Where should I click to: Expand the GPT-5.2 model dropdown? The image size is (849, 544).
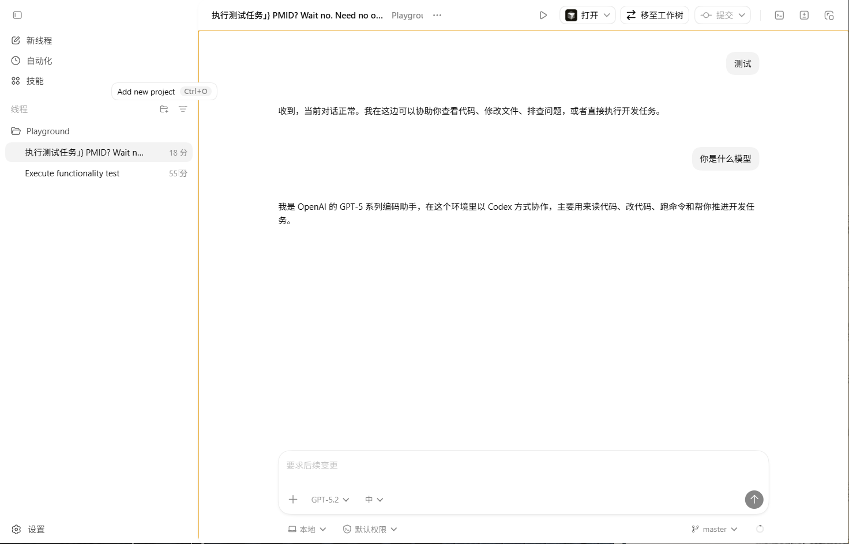[x=330, y=500]
